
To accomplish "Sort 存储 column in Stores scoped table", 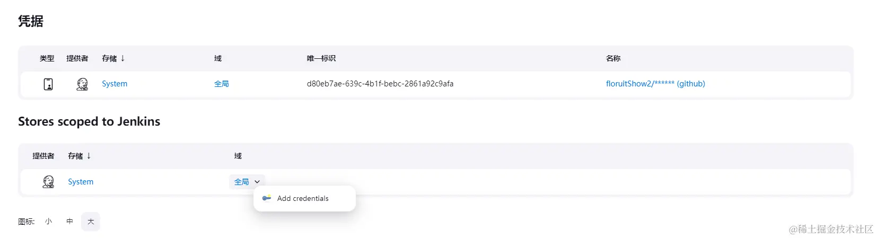I will point(79,156).
